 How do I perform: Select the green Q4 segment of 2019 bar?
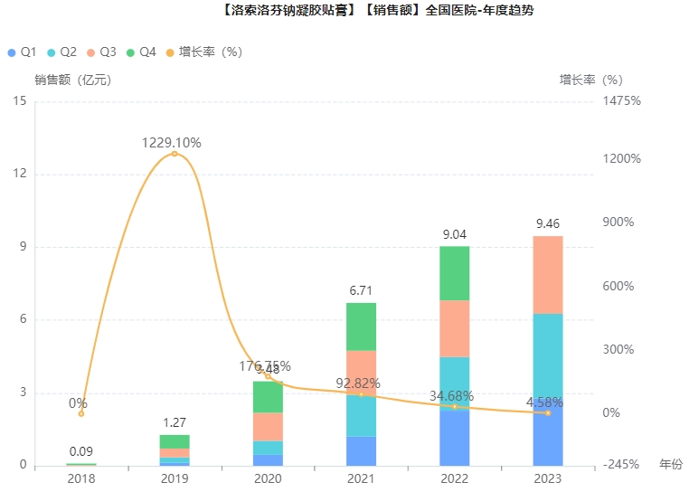[x=175, y=442]
